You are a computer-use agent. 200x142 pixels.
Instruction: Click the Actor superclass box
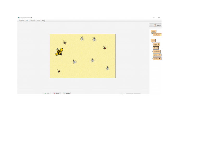153,41
